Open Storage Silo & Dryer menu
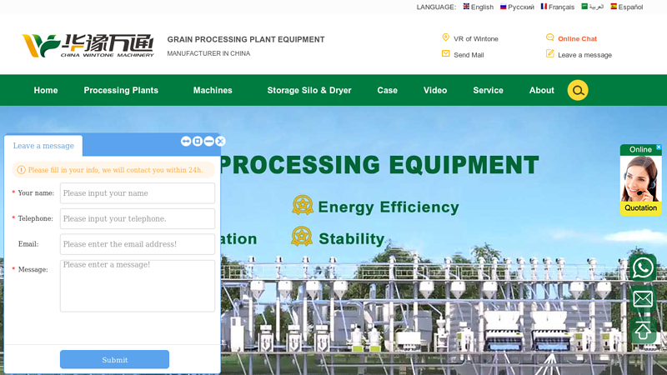667x375 pixels. click(309, 90)
